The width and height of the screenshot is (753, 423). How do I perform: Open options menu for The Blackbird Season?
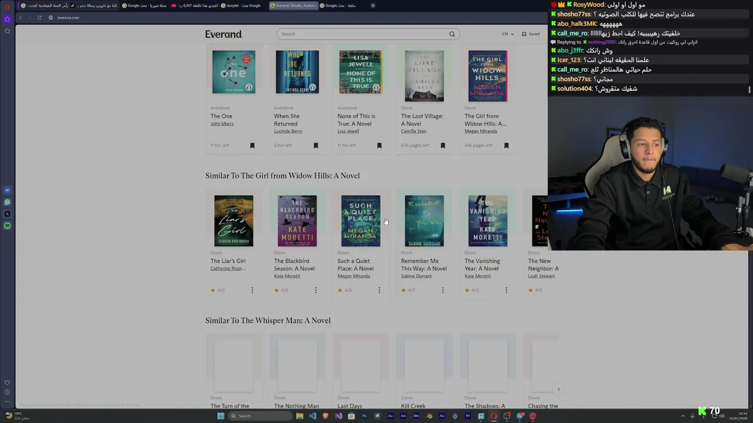tap(316, 290)
